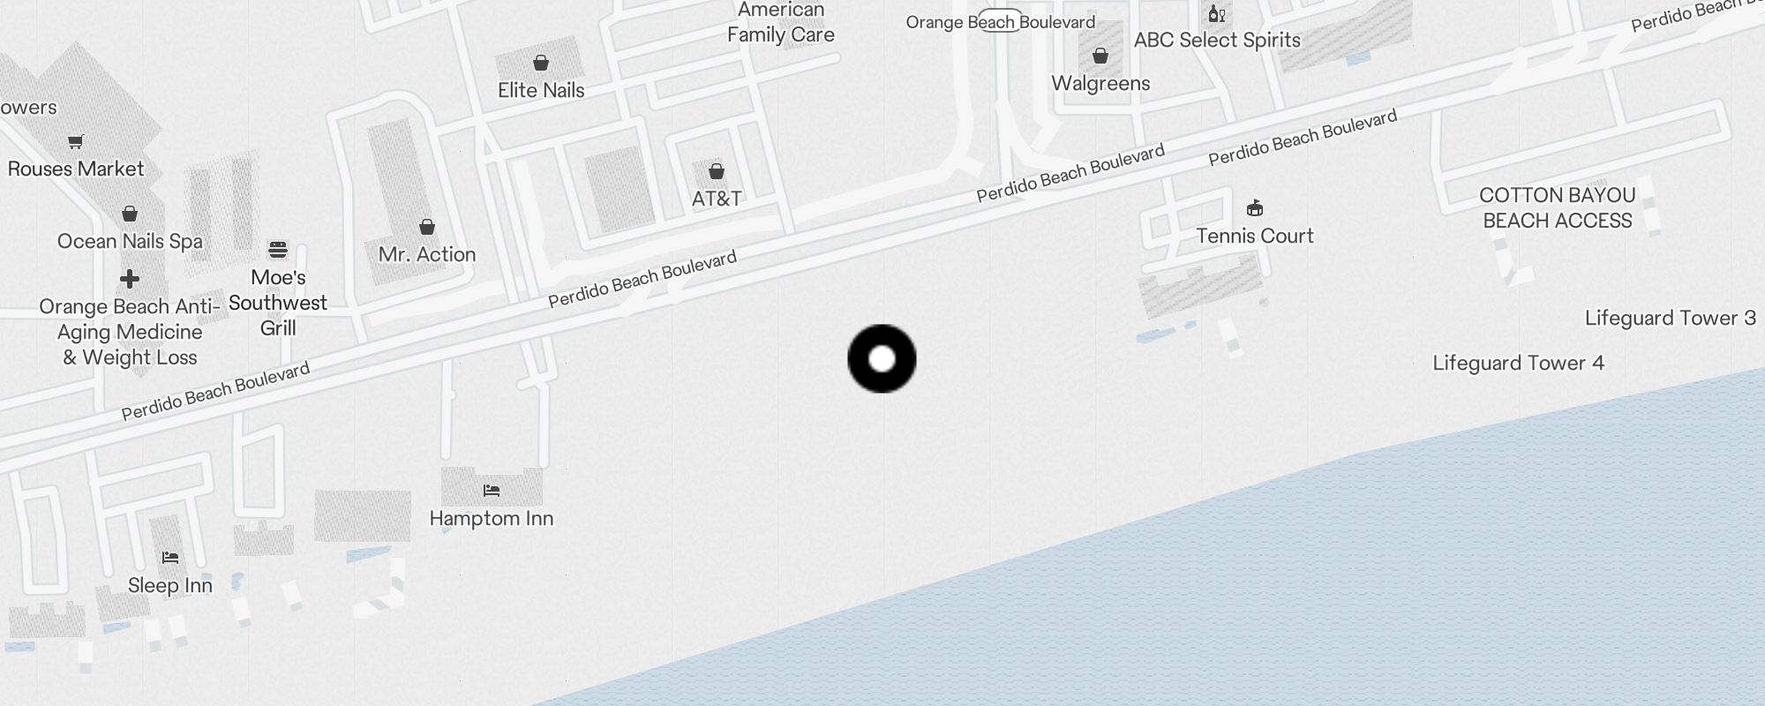Click the Lifeguard Tower 4 label
1765x706 pixels.
point(1519,364)
